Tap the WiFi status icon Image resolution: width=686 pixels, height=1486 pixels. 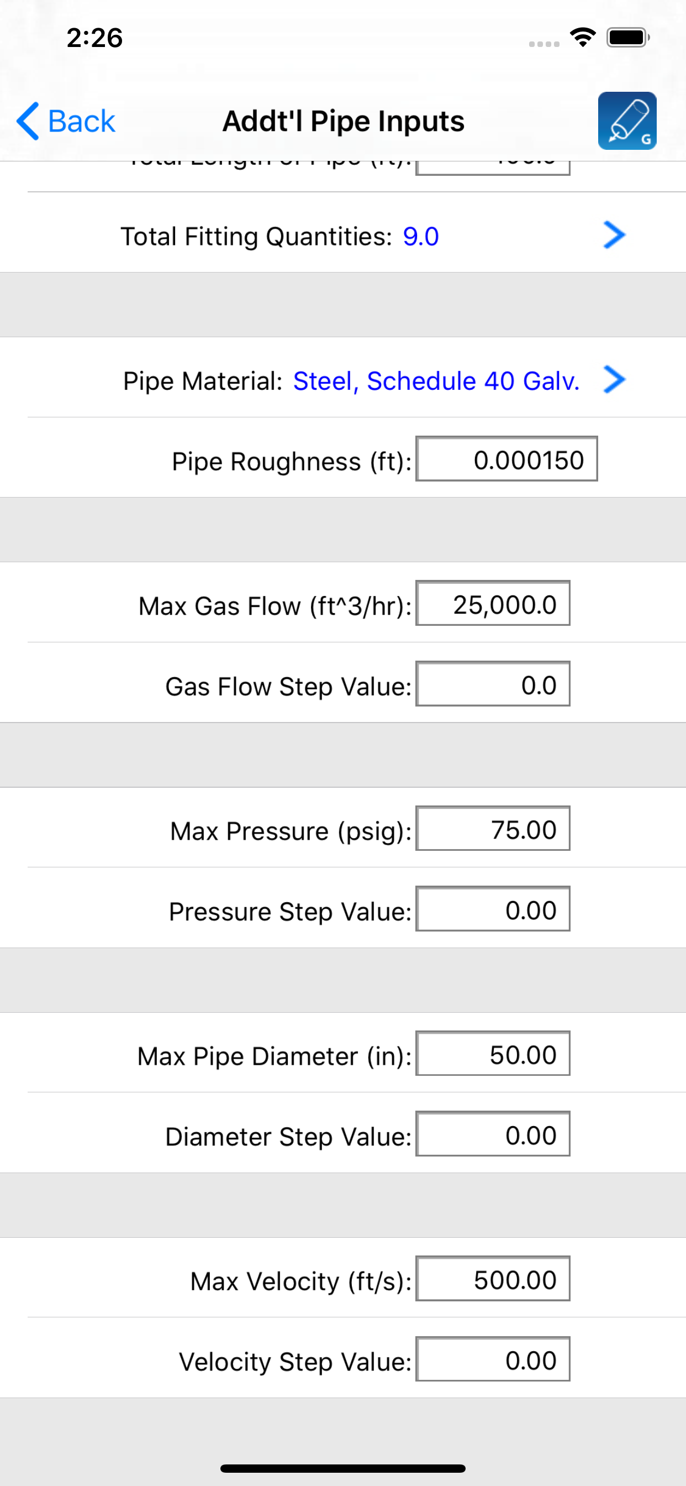pyautogui.click(x=583, y=38)
